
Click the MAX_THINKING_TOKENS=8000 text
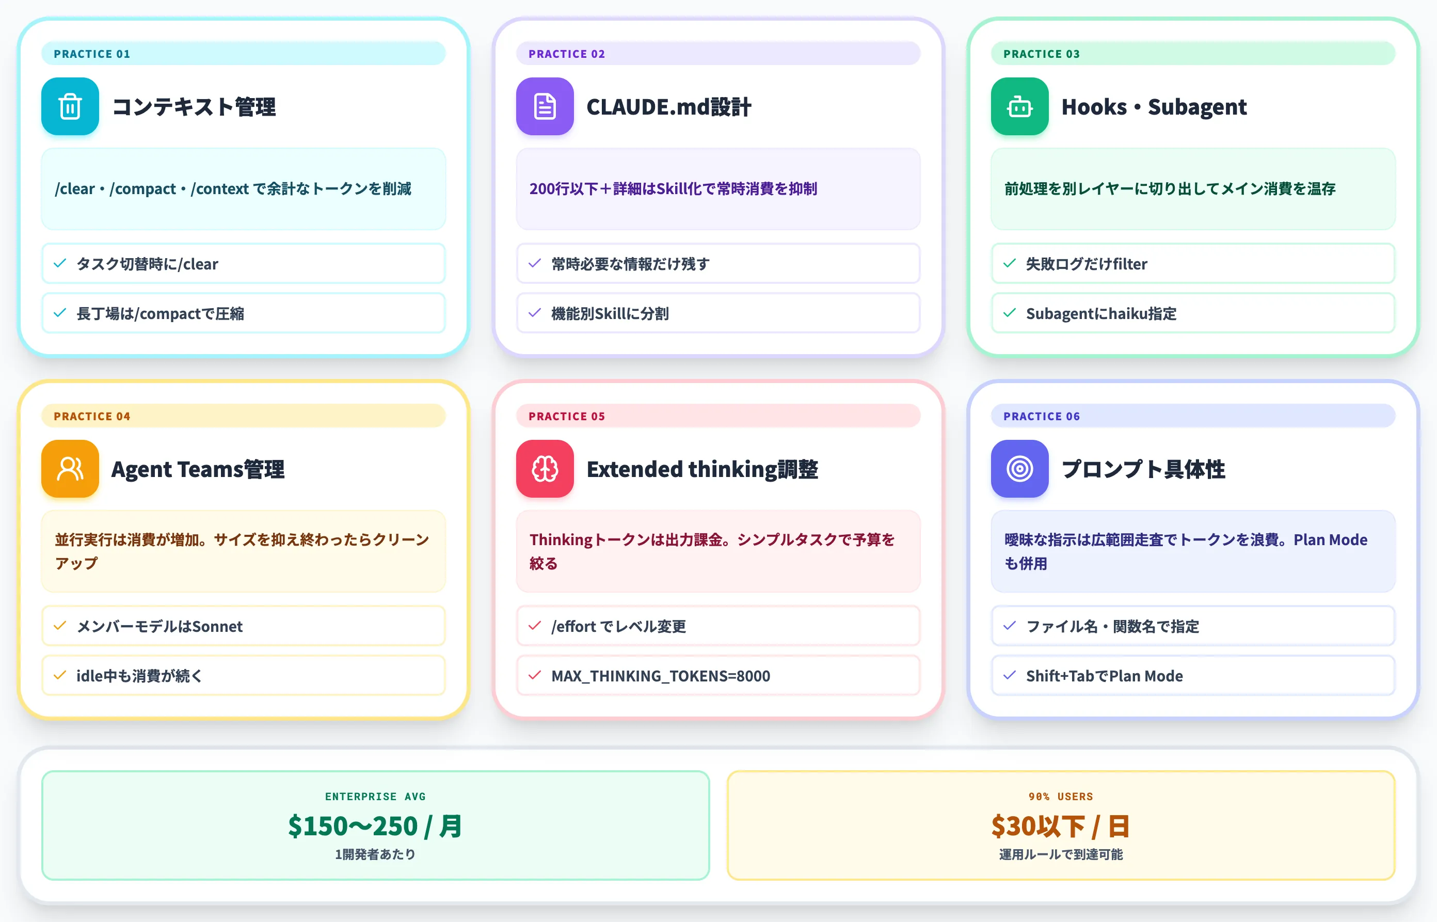coord(661,675)
